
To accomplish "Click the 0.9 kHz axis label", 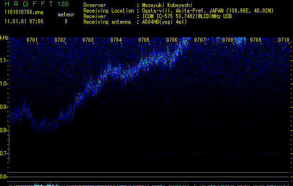I will [x=4, y=107].
